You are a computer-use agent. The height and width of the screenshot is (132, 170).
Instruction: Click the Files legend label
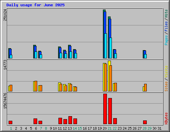(x=166, y=26)
